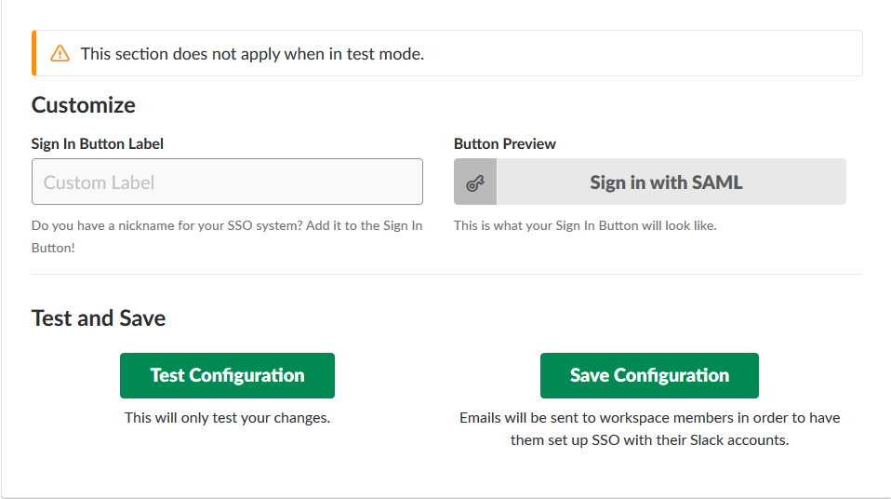Click the test mode warning message text
Viewport: 891px width, 499px height.
(252, 54)
